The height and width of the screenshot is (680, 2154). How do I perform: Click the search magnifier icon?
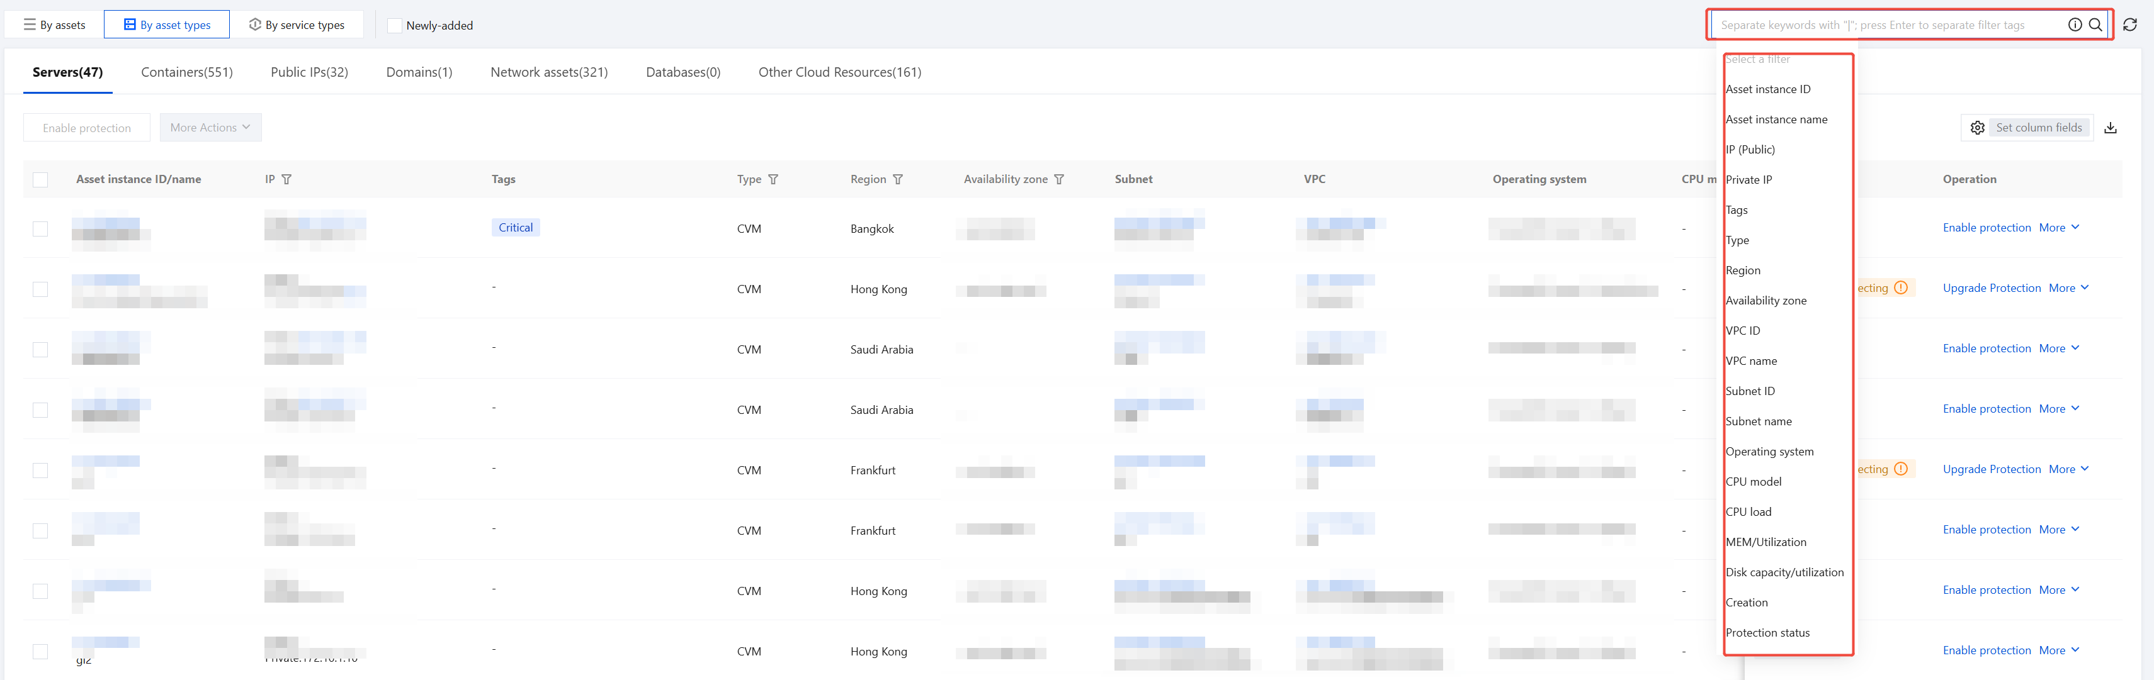coord(2095,25)
